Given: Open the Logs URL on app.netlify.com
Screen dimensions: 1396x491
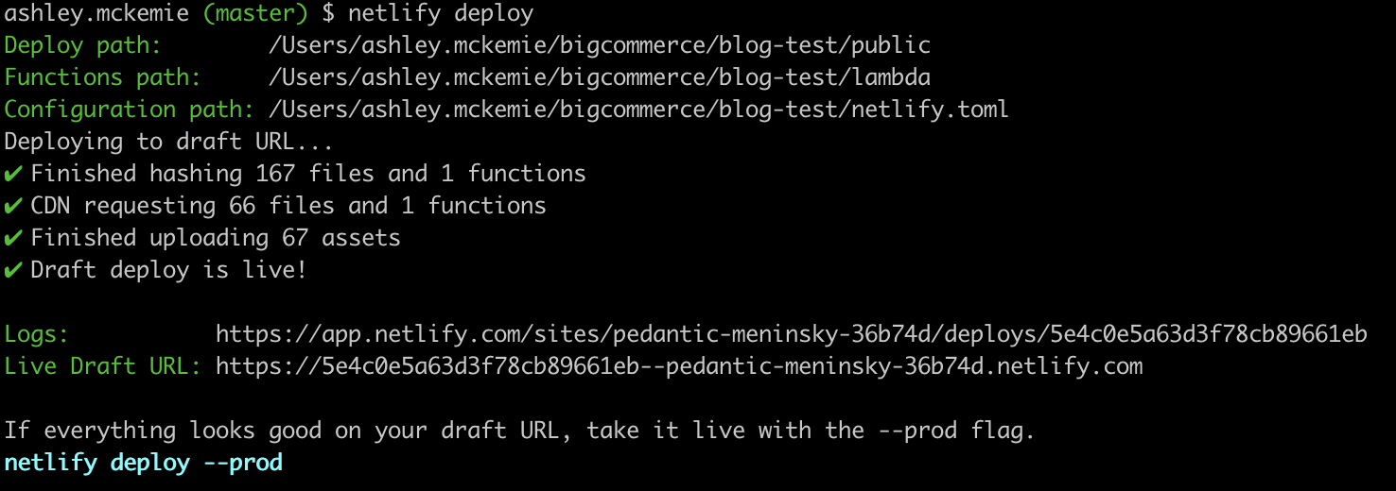Looking at the screenshot, I should [791, 334].
